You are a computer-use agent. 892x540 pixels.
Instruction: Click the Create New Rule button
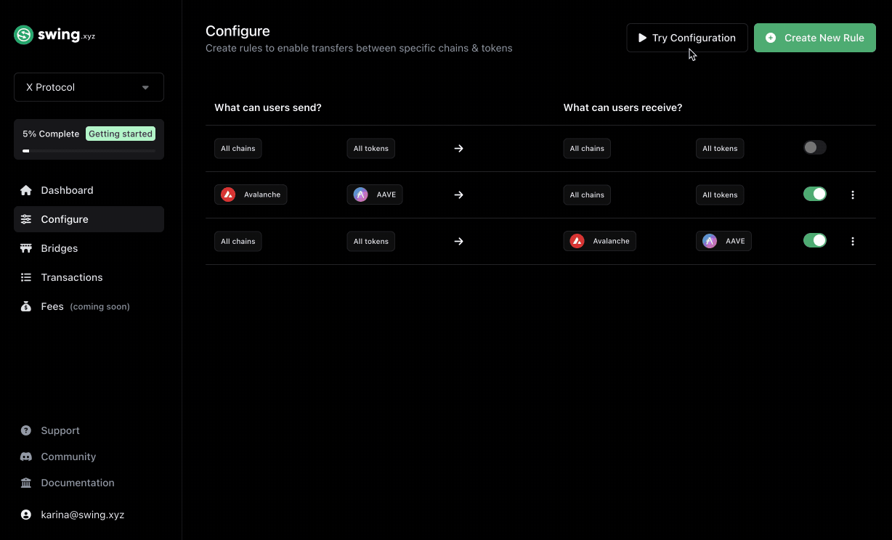click(814, 38)
